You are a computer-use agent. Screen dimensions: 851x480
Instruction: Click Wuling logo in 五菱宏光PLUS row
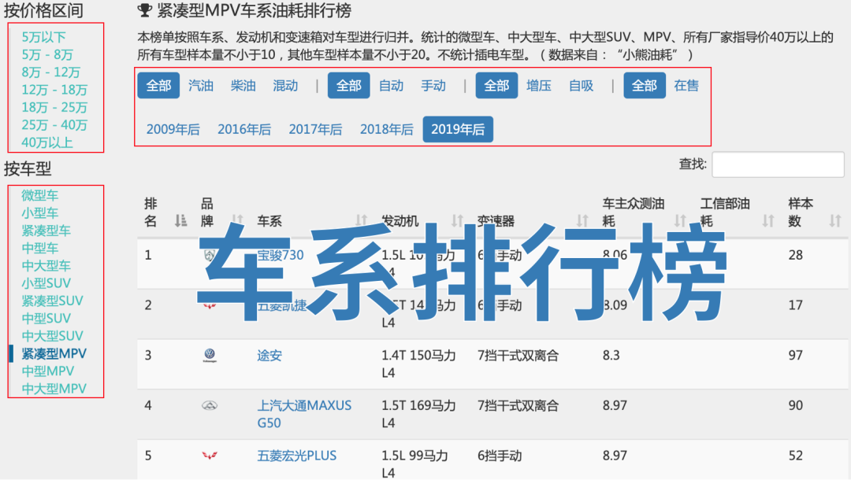tap(210, 456)
